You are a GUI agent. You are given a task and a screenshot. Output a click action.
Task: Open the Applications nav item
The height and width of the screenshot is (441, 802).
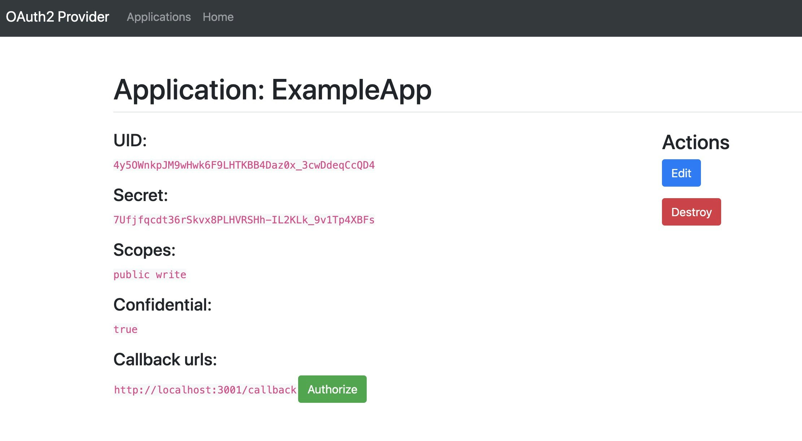point(159,17)
